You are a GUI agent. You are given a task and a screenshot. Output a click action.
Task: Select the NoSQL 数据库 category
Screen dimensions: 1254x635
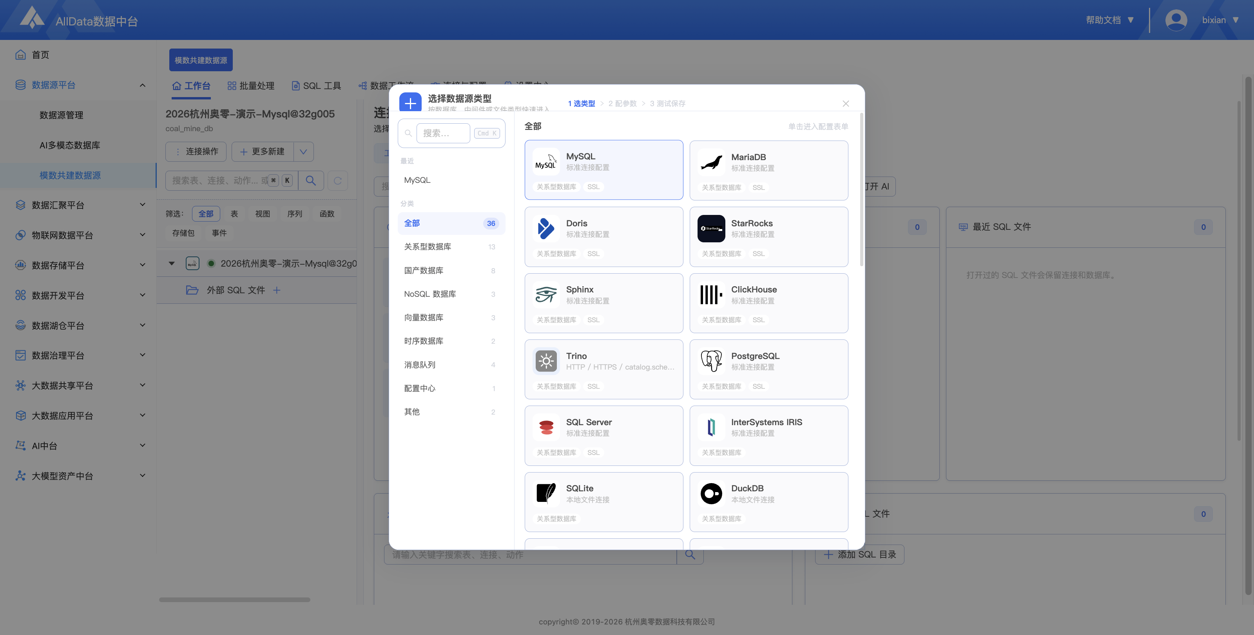(451, 294)
